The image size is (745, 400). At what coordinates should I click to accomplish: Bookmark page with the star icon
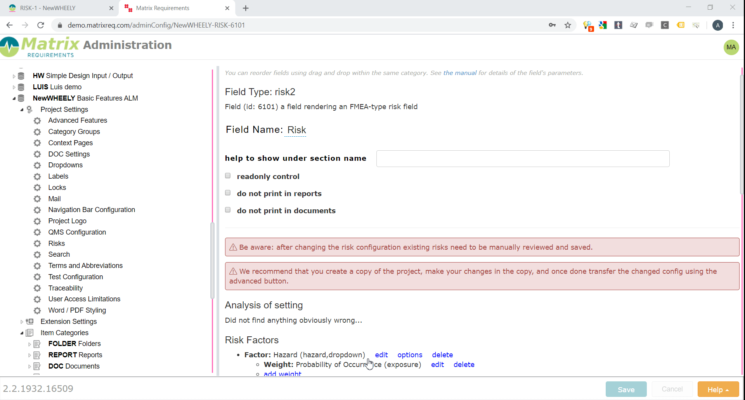tap(568, 25)
